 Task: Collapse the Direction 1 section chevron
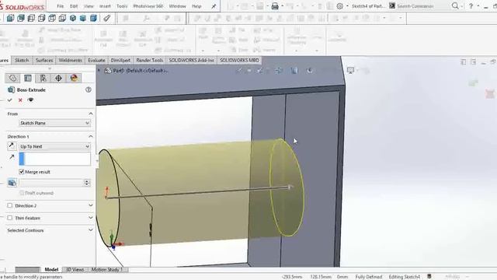pyautogui.click(x=91, y=136)
